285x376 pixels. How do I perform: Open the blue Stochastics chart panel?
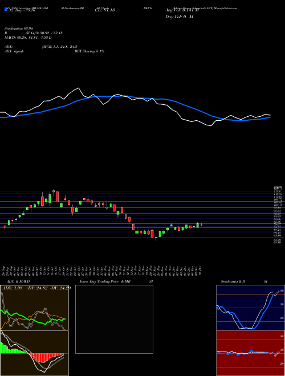[250, 308]
